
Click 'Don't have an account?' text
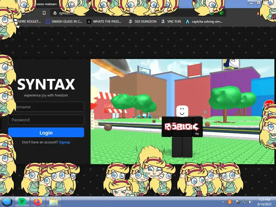pyautogui.click(x=40, y=142)
